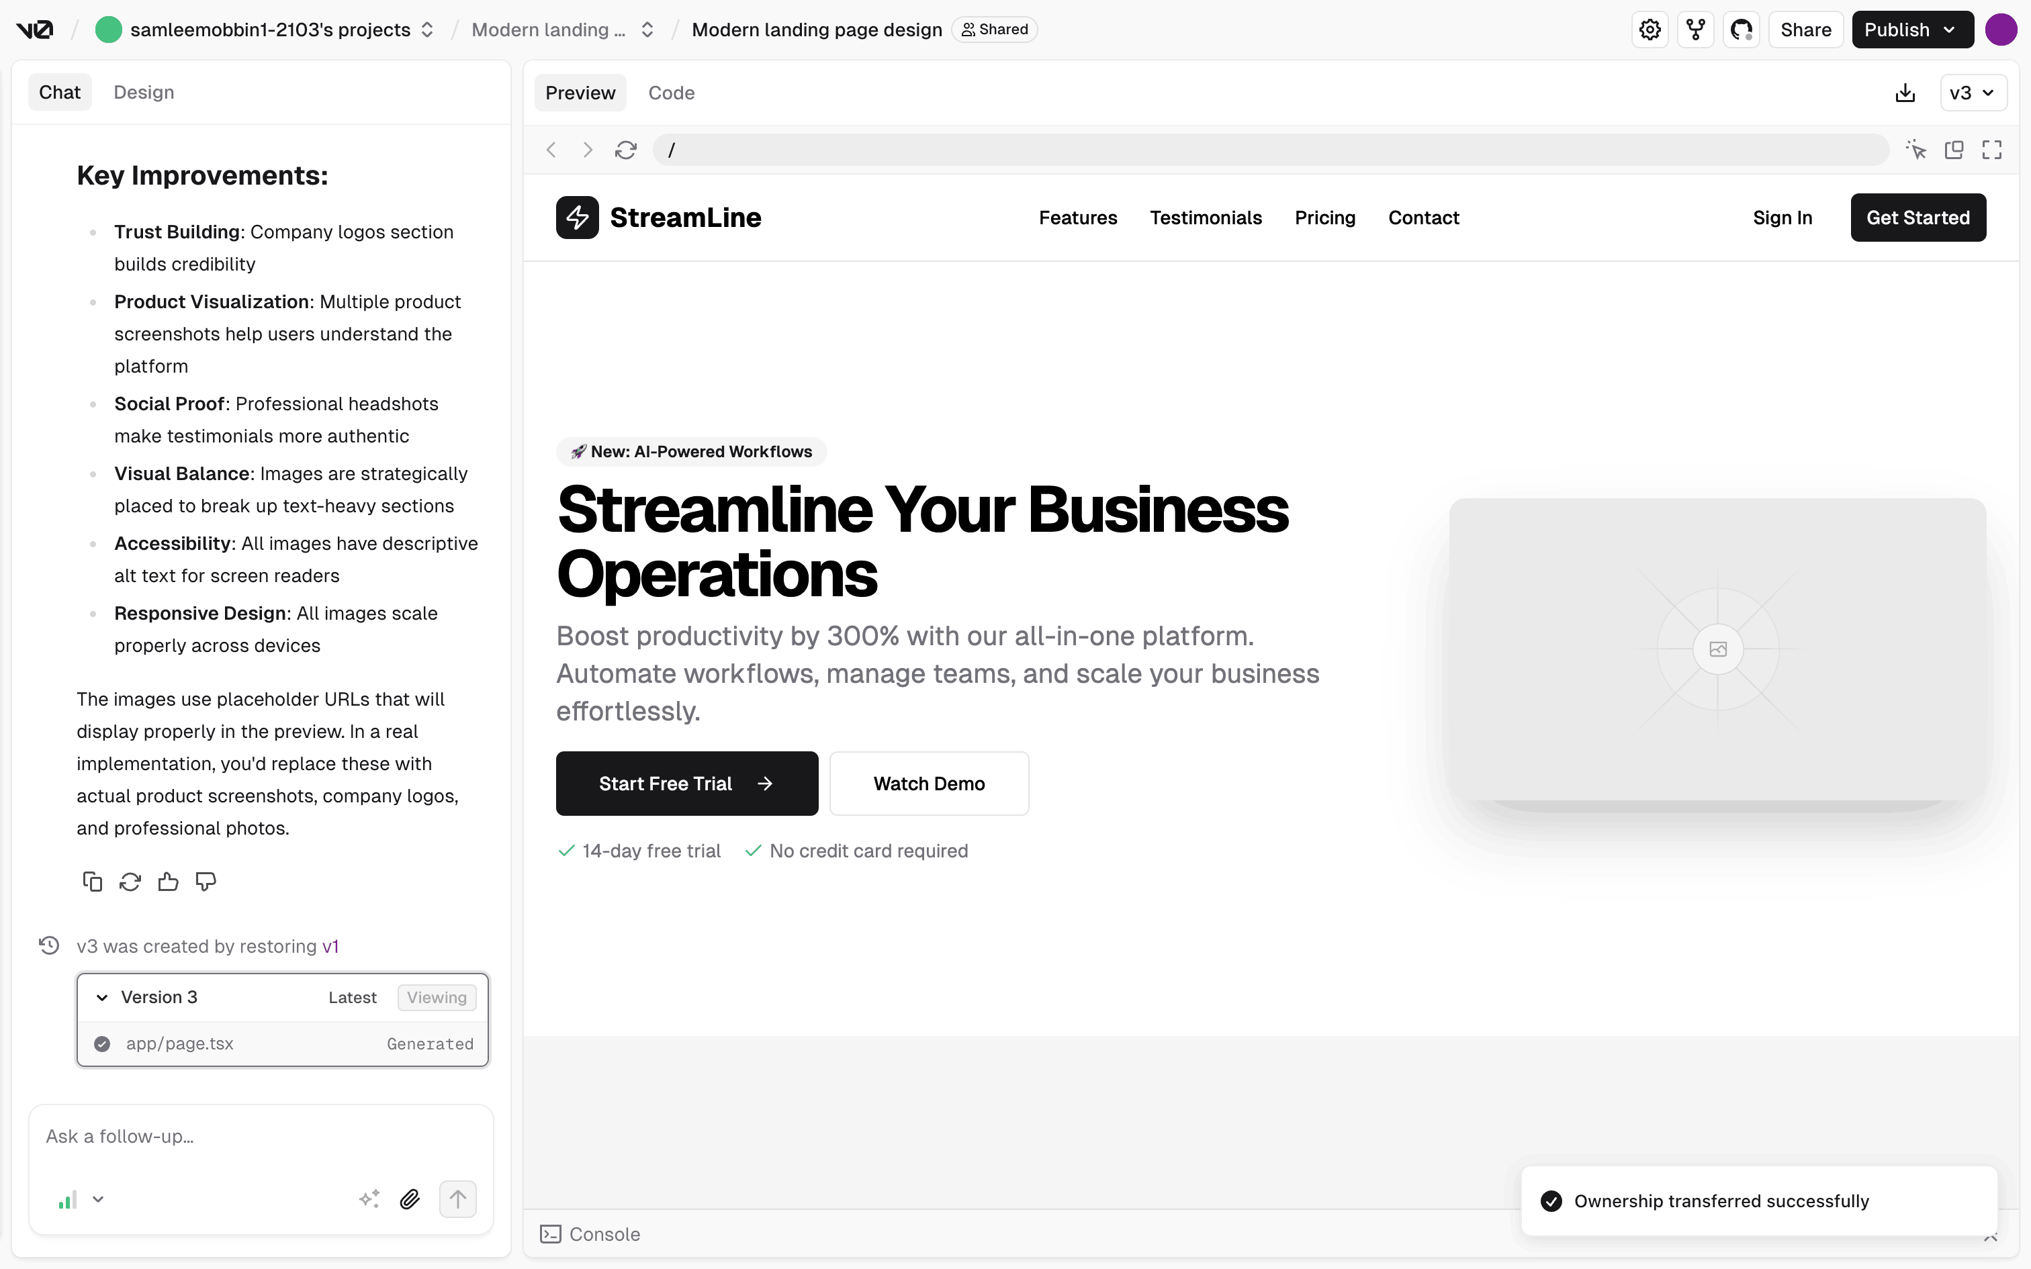This screenshot has width=2031, height=1269.
Task: Download the project via download icon
Action: point(1905,93)
